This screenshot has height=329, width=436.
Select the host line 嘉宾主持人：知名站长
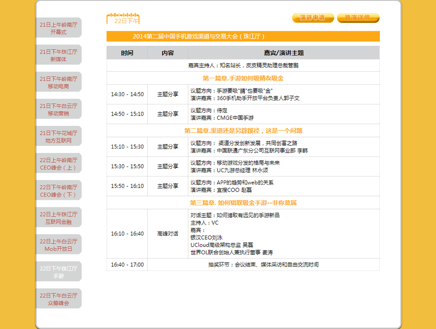[x=243, y=65]
